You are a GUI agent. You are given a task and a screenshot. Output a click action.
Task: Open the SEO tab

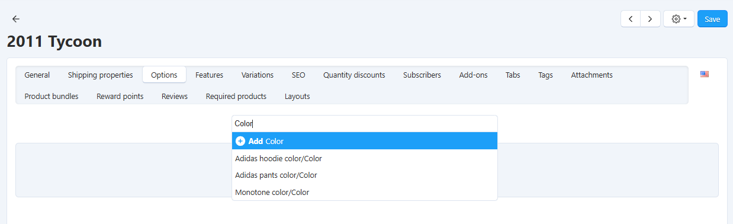click(298, 75)
